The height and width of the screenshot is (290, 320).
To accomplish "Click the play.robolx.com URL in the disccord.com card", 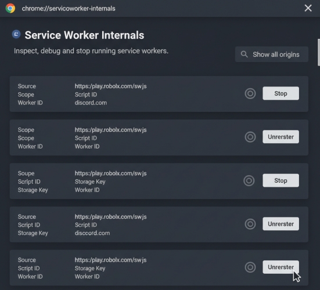I will pos(110,217).
